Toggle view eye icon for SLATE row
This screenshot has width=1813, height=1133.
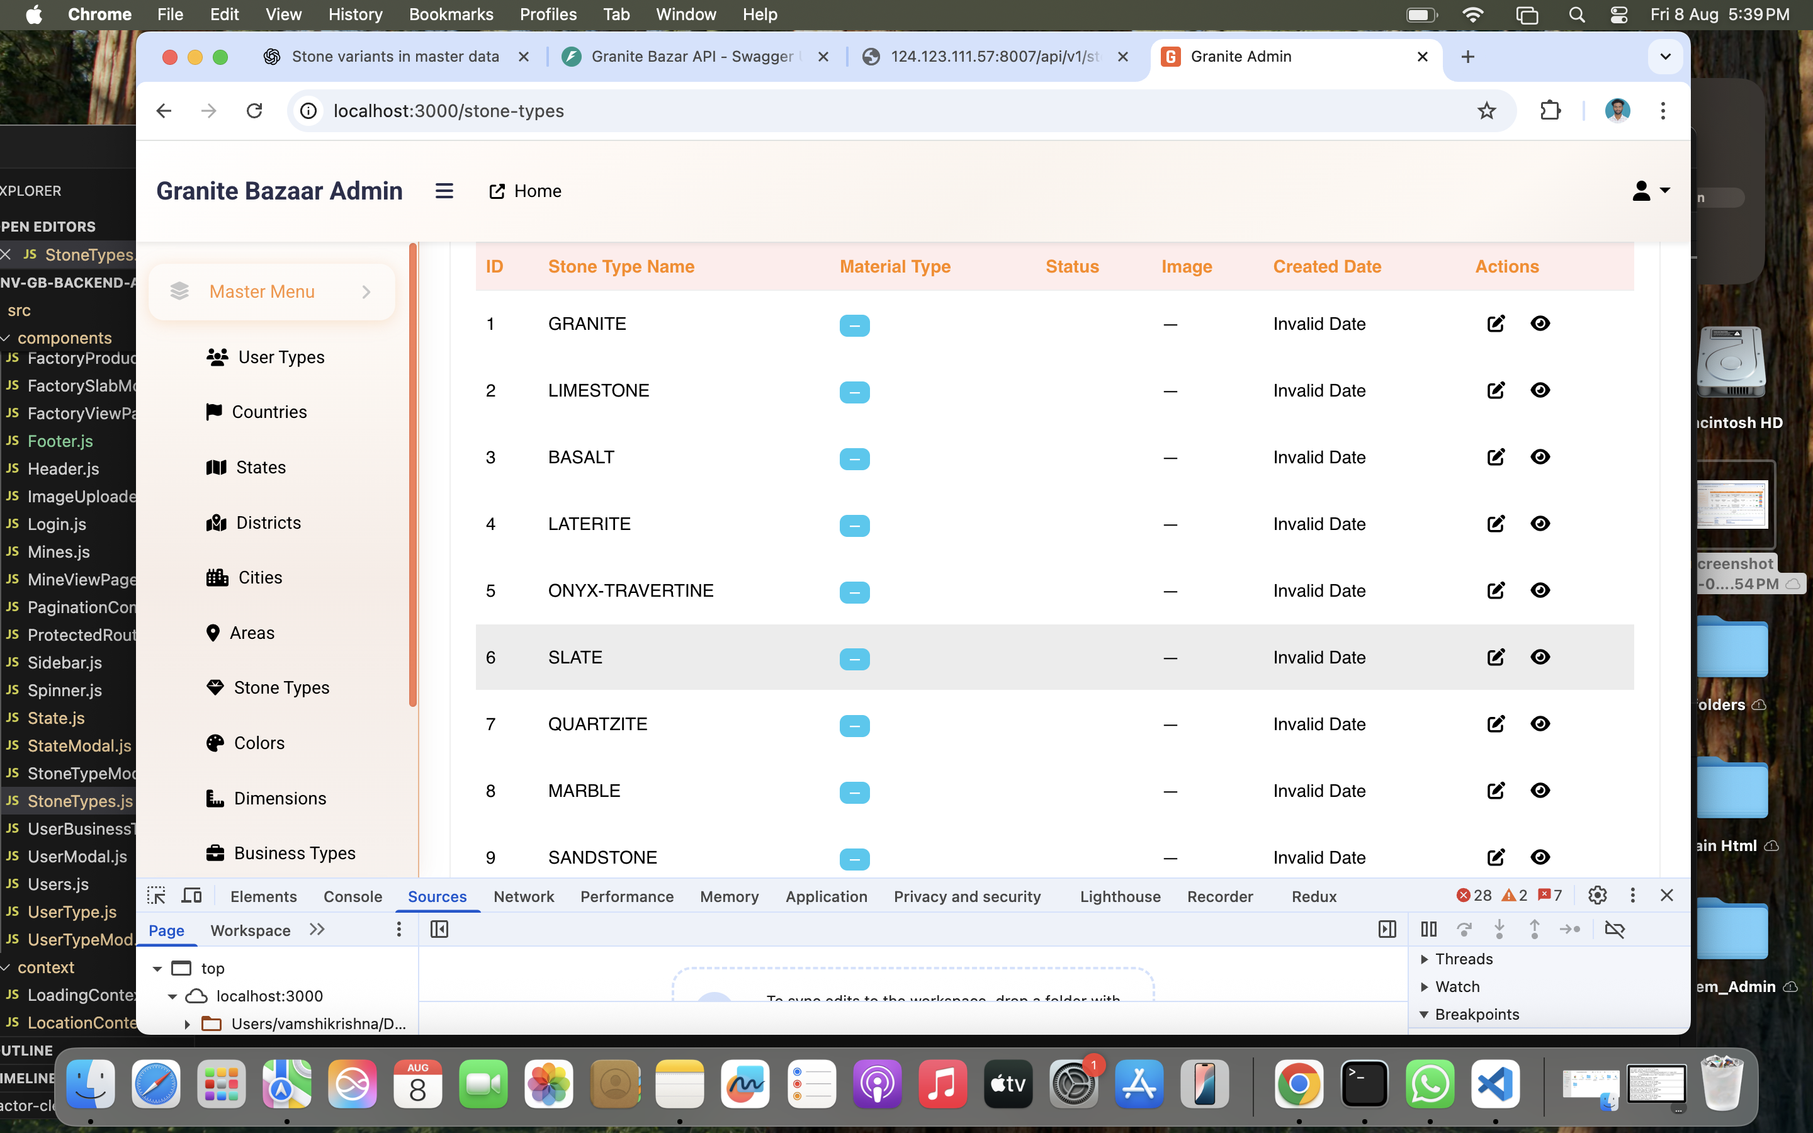(x=1540, y=657)
